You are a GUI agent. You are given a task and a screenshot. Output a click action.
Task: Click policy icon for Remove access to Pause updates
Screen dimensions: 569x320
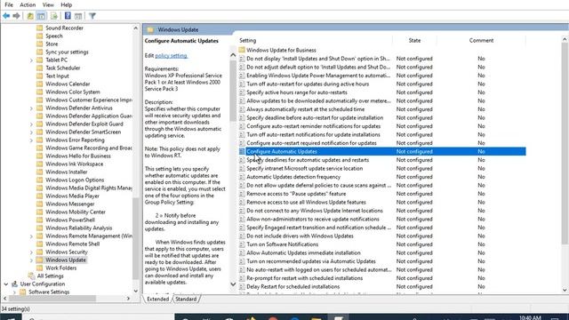tap(242, 194)
